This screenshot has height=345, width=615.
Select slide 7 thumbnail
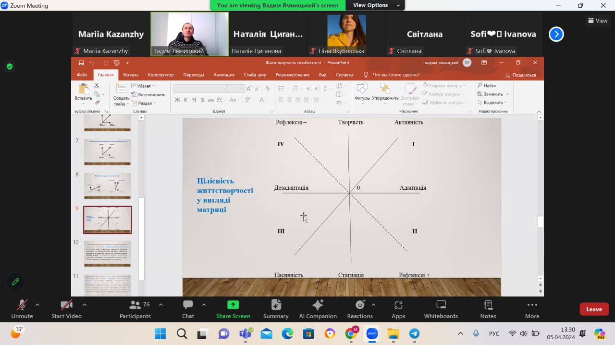[107, 152]
